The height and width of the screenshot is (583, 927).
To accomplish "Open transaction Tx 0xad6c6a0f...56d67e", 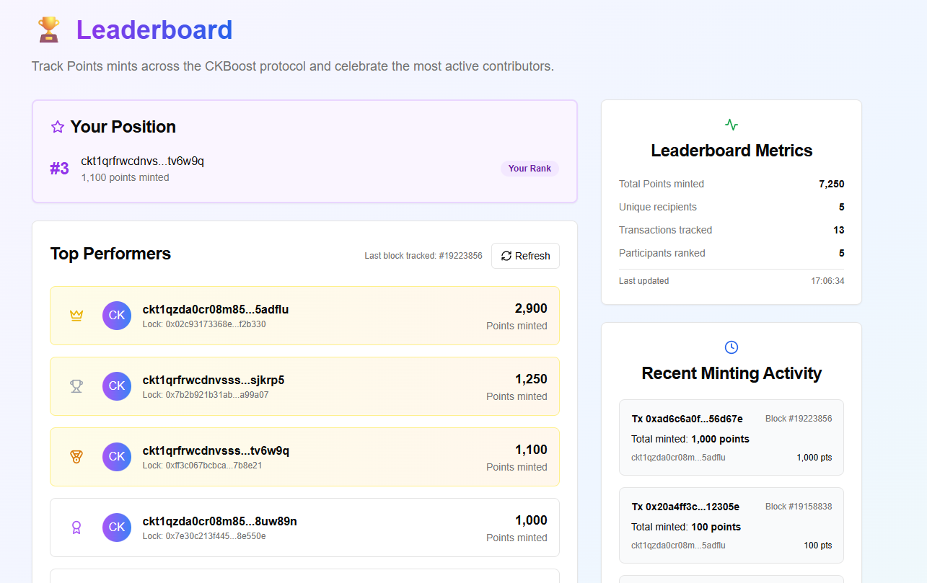I will pyautogui.click(x=687, y=419).
